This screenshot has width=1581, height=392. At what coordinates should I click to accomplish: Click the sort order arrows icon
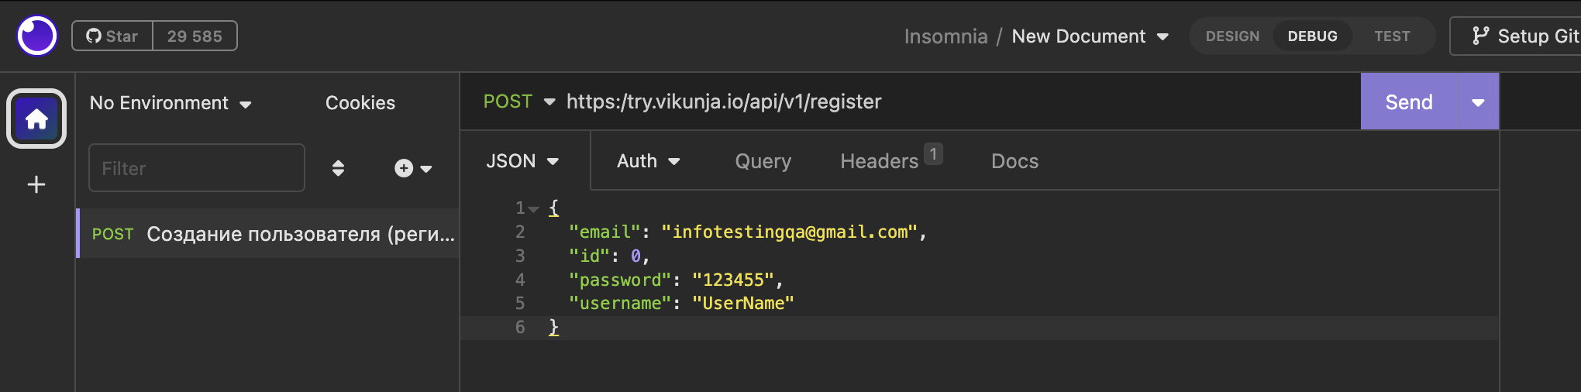click(338, 168)
